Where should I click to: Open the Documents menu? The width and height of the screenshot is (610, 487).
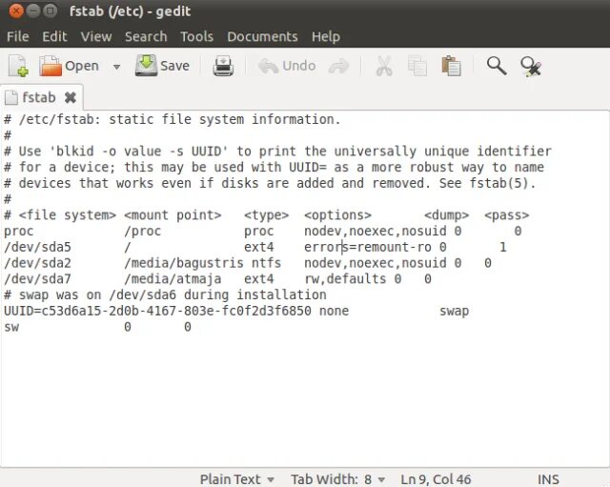click(262, 36)
